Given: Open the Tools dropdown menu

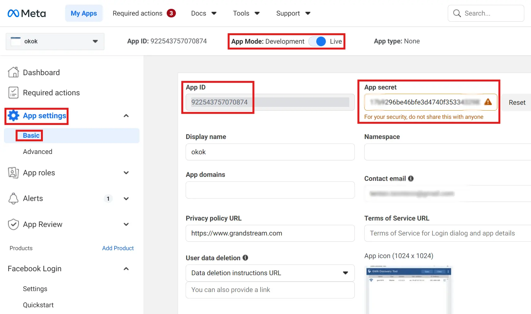Looking at the screenshot, I should (x=246, y=13).
